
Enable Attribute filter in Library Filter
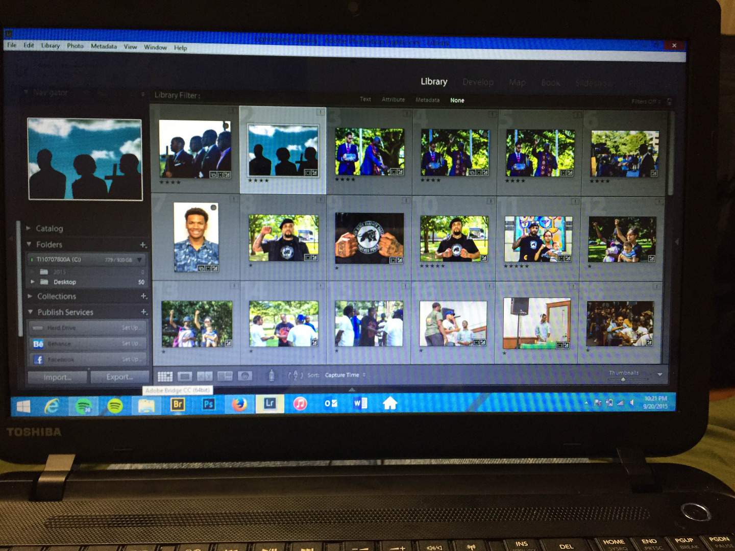394,99
